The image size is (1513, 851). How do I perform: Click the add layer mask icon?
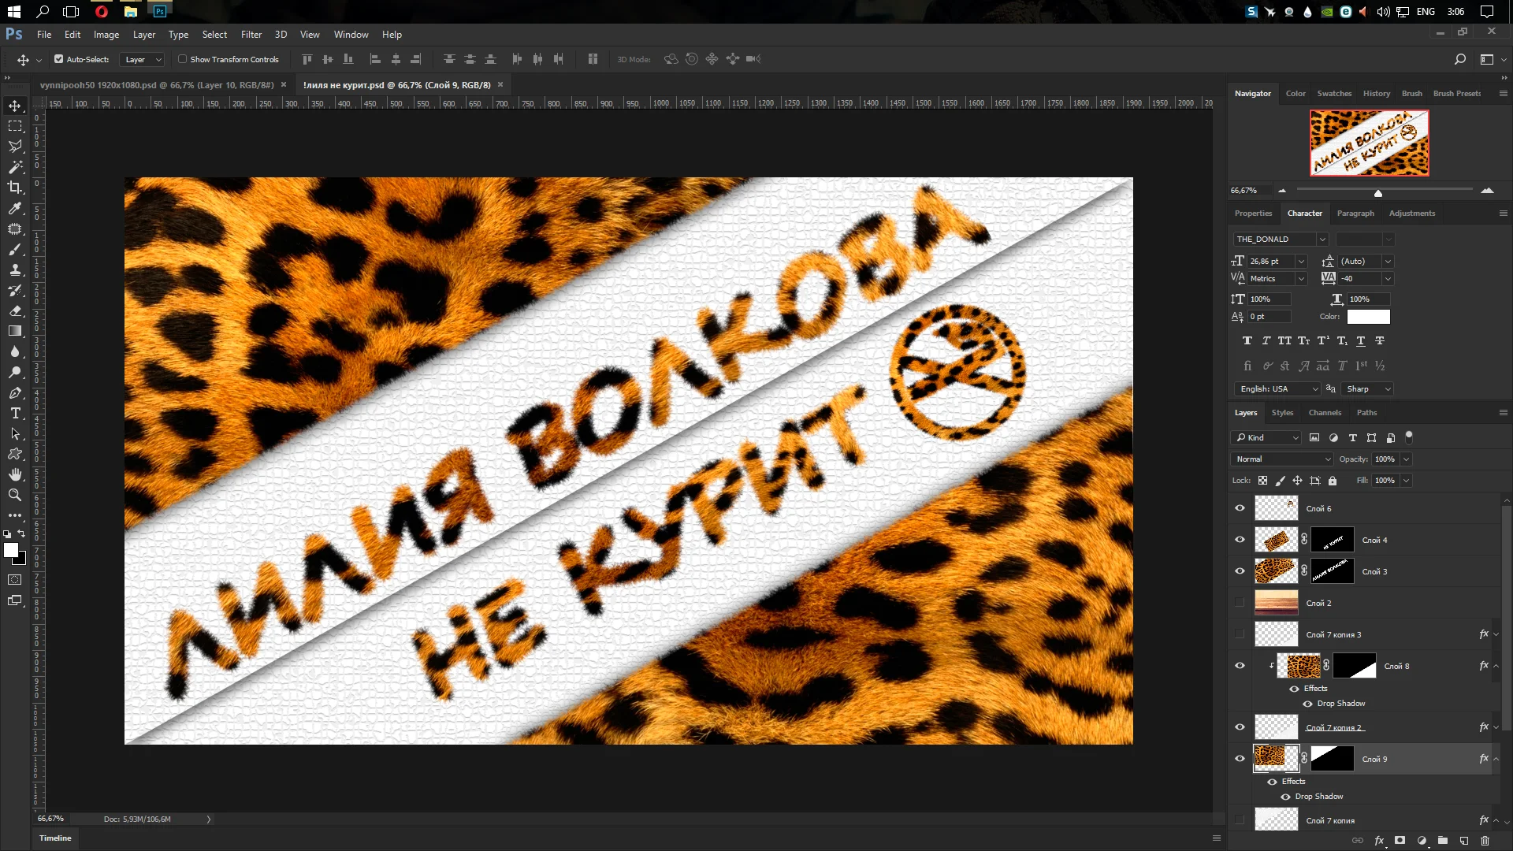[1400, 841]
